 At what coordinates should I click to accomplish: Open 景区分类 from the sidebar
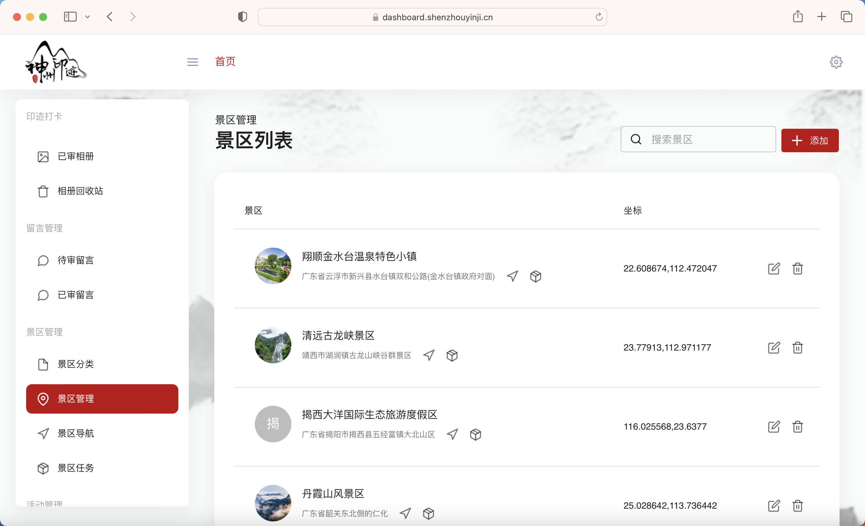click(75, 364)
